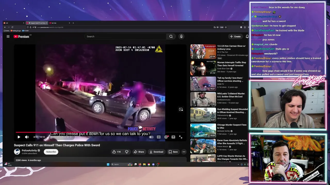Open YouTube notifications bell
The height and width of the screenshot is (185, 330).
tap(247, 36)
